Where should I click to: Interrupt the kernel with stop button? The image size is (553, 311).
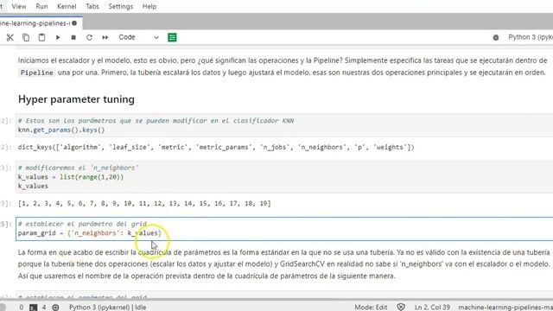pyautogui.click(x=73, y=37)
